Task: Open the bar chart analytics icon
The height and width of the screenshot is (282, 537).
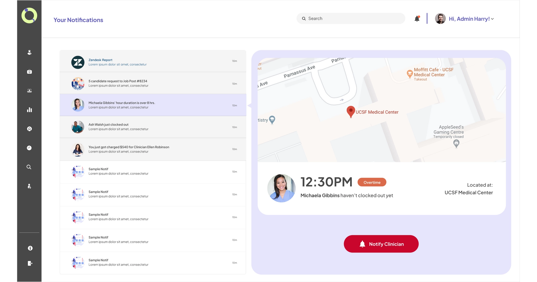Action: (x=29, y=110)
